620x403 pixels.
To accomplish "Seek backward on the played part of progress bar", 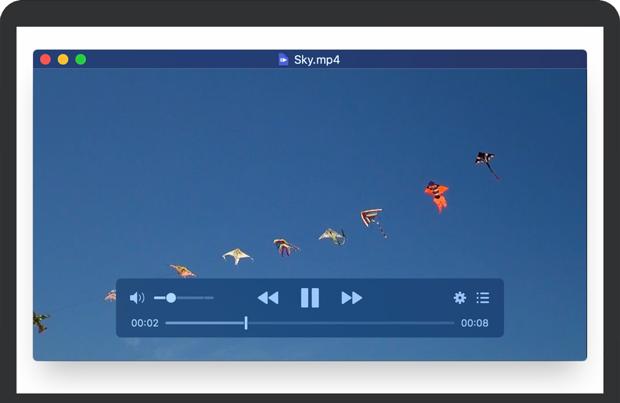I will 203,323.
